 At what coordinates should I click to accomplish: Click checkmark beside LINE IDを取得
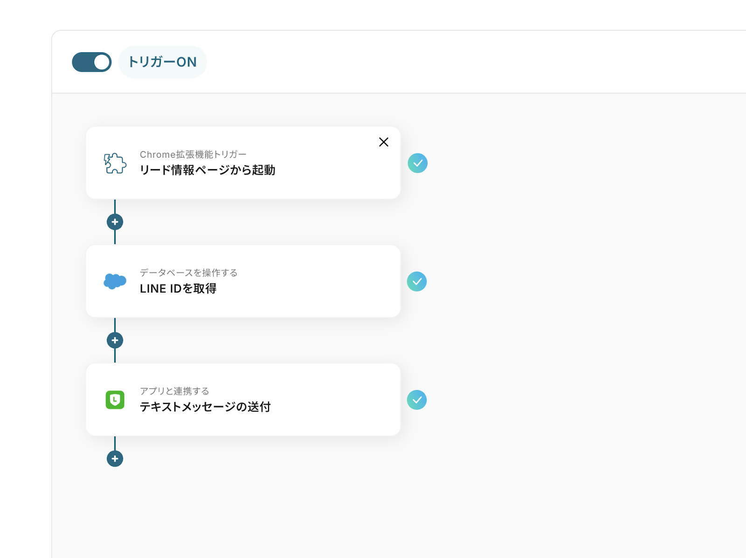[x=417, y=281]
